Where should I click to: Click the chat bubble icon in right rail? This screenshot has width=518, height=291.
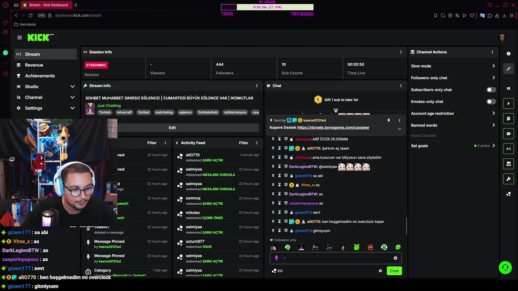pos(509,134)
